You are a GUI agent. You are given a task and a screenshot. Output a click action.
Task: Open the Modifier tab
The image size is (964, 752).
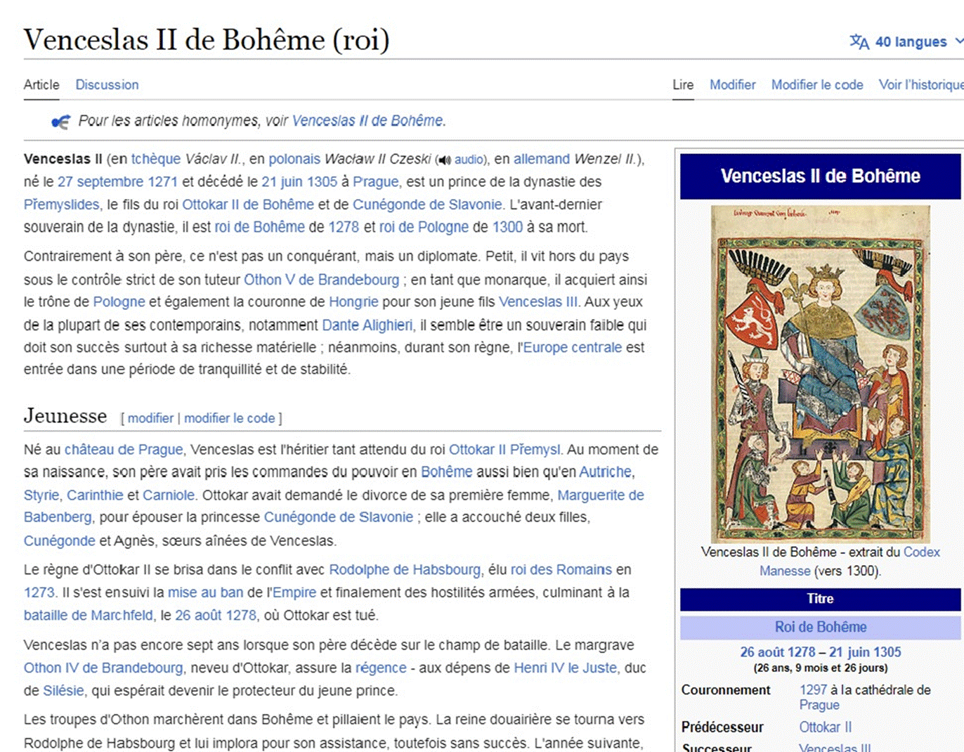[732, 84]
